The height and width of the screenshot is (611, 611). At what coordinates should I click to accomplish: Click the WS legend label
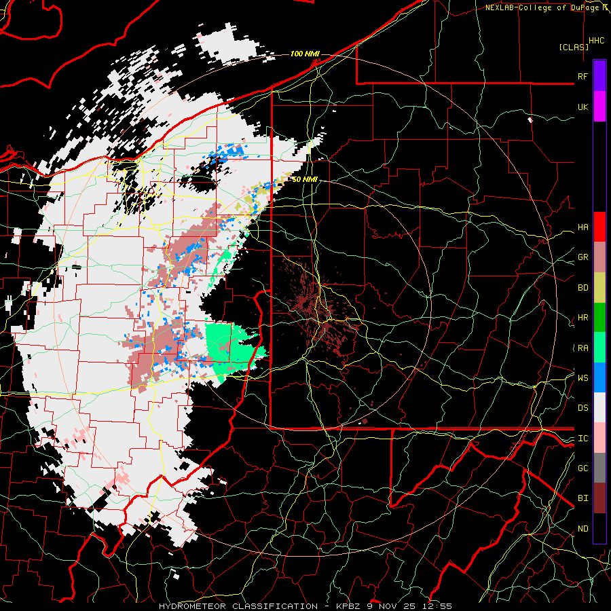tap(582, 378)
